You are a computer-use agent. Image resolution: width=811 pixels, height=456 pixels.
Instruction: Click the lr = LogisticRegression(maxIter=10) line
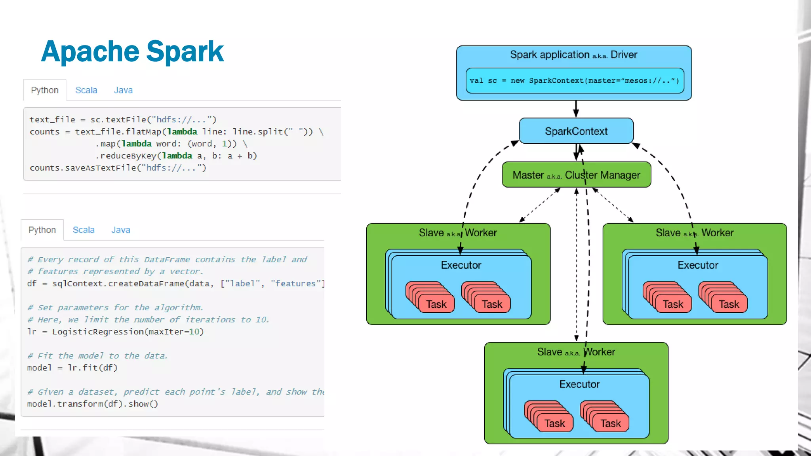(x=115, y=332)
